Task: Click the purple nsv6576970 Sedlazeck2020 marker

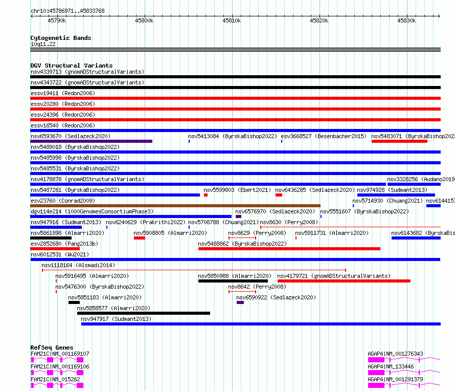Action: [x=239, y=216]
